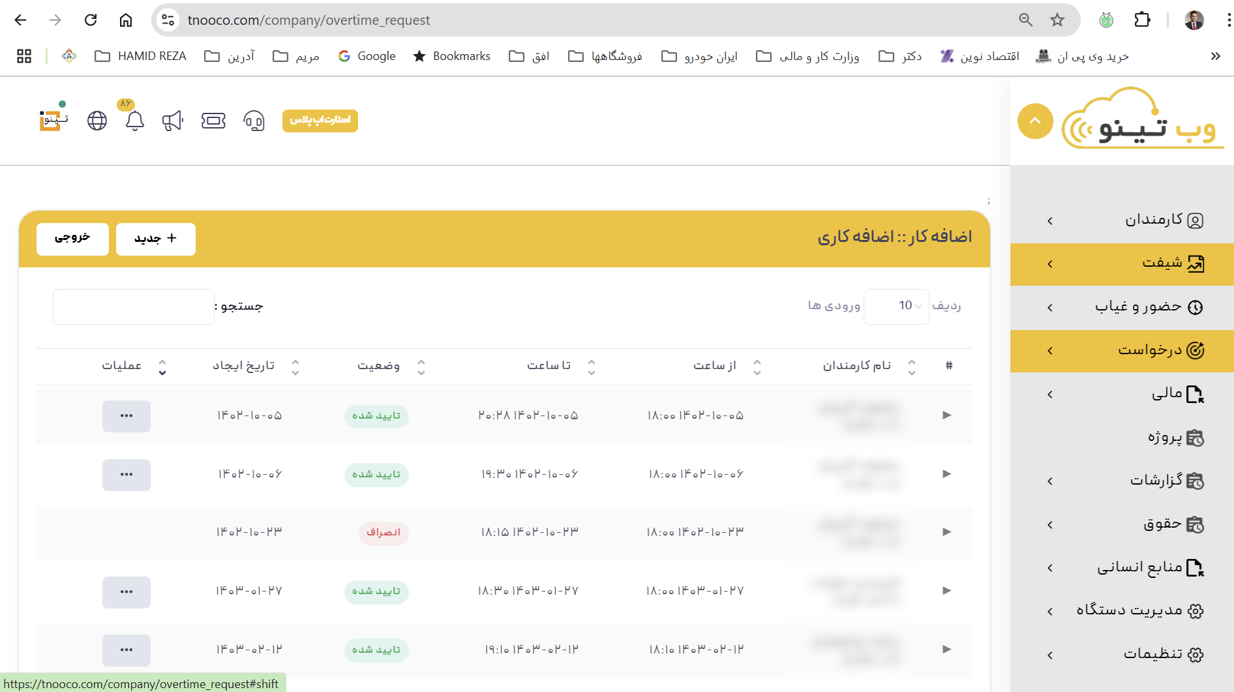Viewport: 1234px width, 692px height.
Task: Click the megaphone announcements icon
Action: pyautogui.click(x=173, y=121)
